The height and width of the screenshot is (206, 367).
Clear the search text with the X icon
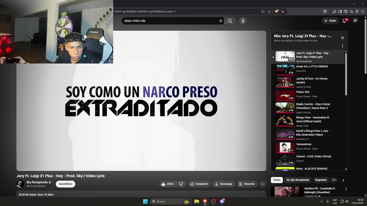(221, 21)
